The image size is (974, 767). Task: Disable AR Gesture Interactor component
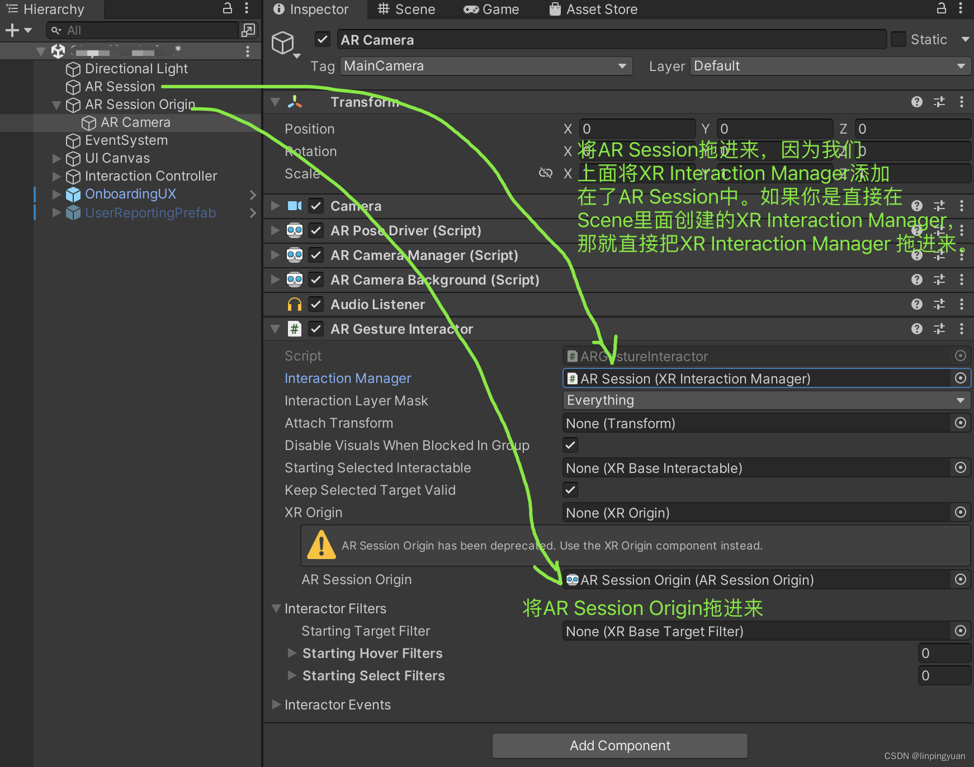point(316,329)
